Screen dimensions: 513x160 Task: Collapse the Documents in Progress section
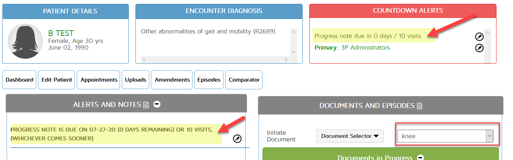click(x=420, y=158)
